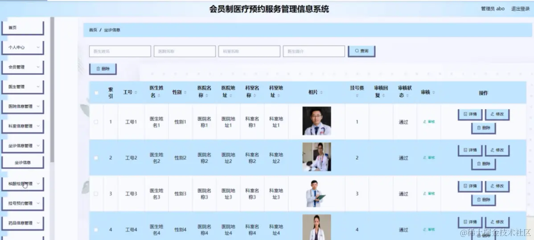The height and width of the screenshot is (240, 534).
Task: Click 修改 for row 工号4
Action: point(497,222)
